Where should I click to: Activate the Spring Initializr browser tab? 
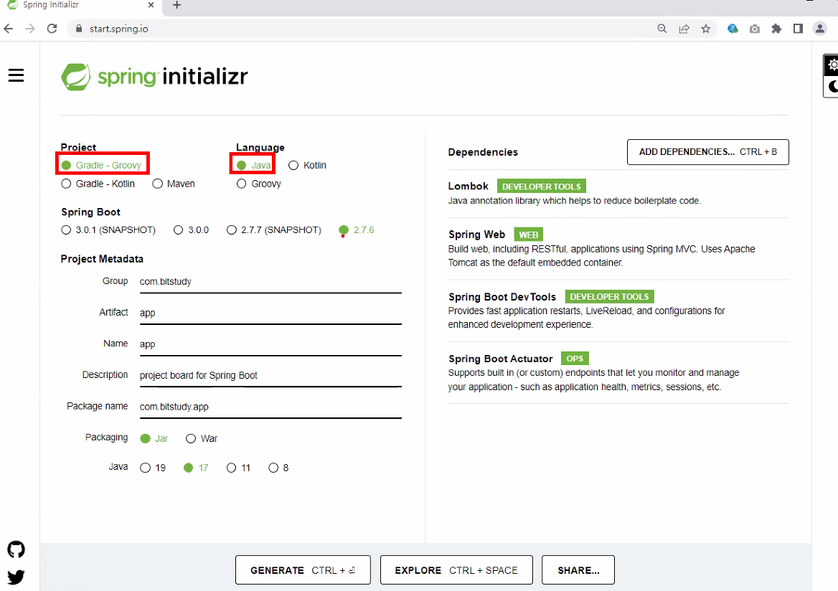pyautogui.click(x=80, y=5)
